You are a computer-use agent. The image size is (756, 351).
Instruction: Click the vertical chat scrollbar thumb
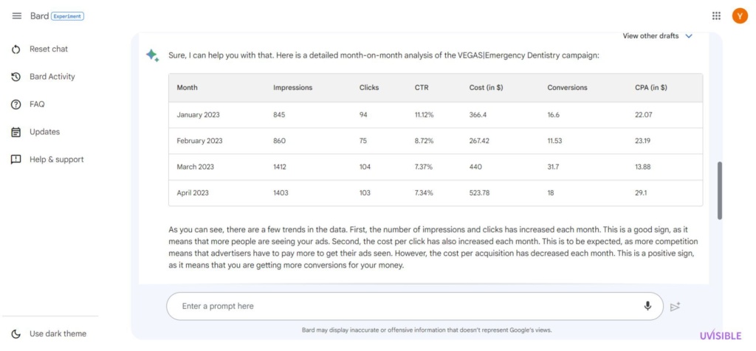(x=719, y=191)
